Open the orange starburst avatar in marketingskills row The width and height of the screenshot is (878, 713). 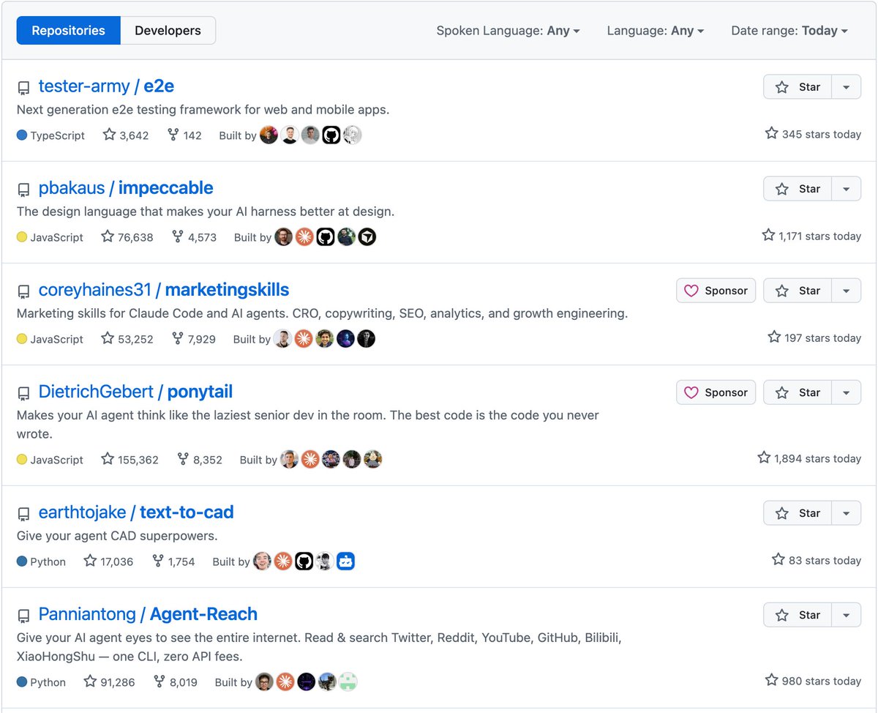(304, 338)
